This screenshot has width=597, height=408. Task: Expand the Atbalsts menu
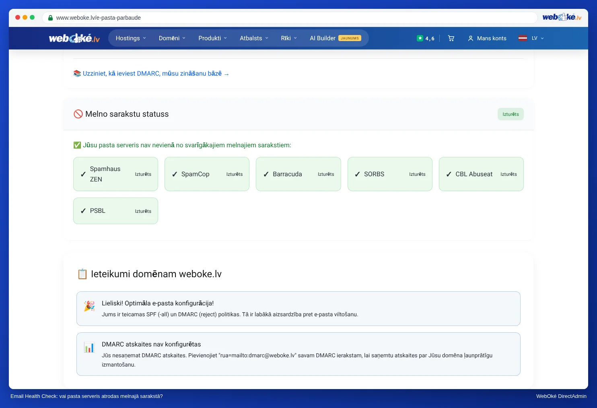tap(254, 38)
